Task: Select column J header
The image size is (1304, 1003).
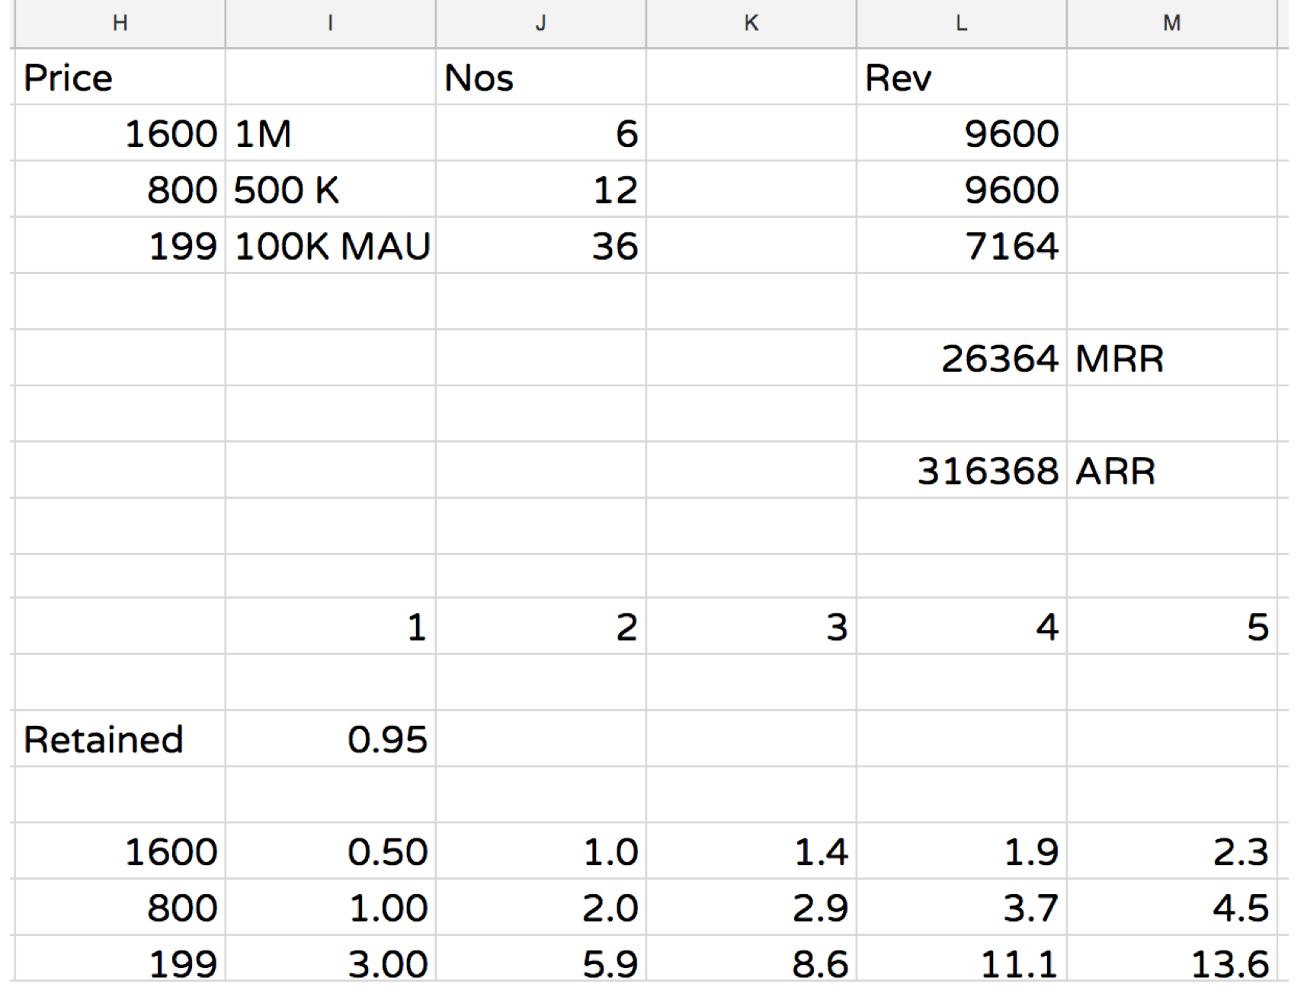Action: (541, 24)
